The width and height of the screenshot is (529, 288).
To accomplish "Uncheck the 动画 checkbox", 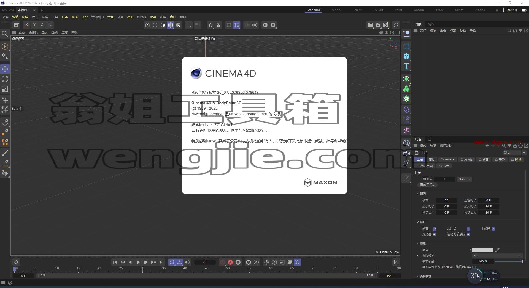I will 434,229.
